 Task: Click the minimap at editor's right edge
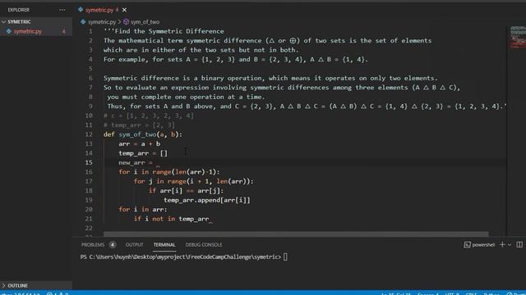[x=518, y=38]
